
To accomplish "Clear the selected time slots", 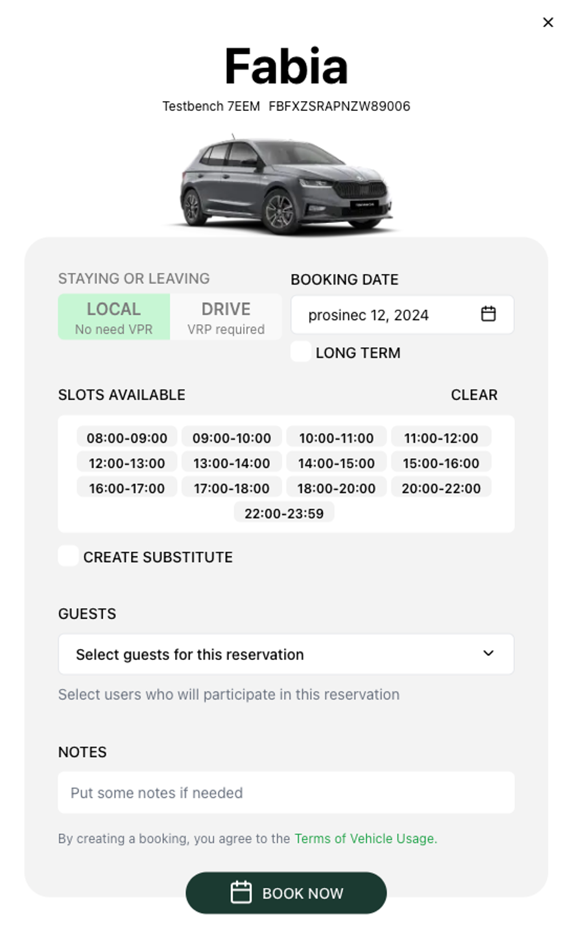I will (474, 395).
